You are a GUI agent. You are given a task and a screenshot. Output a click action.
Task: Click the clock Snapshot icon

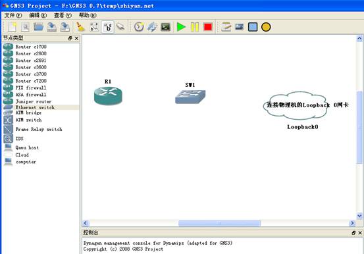pos(139,27)
